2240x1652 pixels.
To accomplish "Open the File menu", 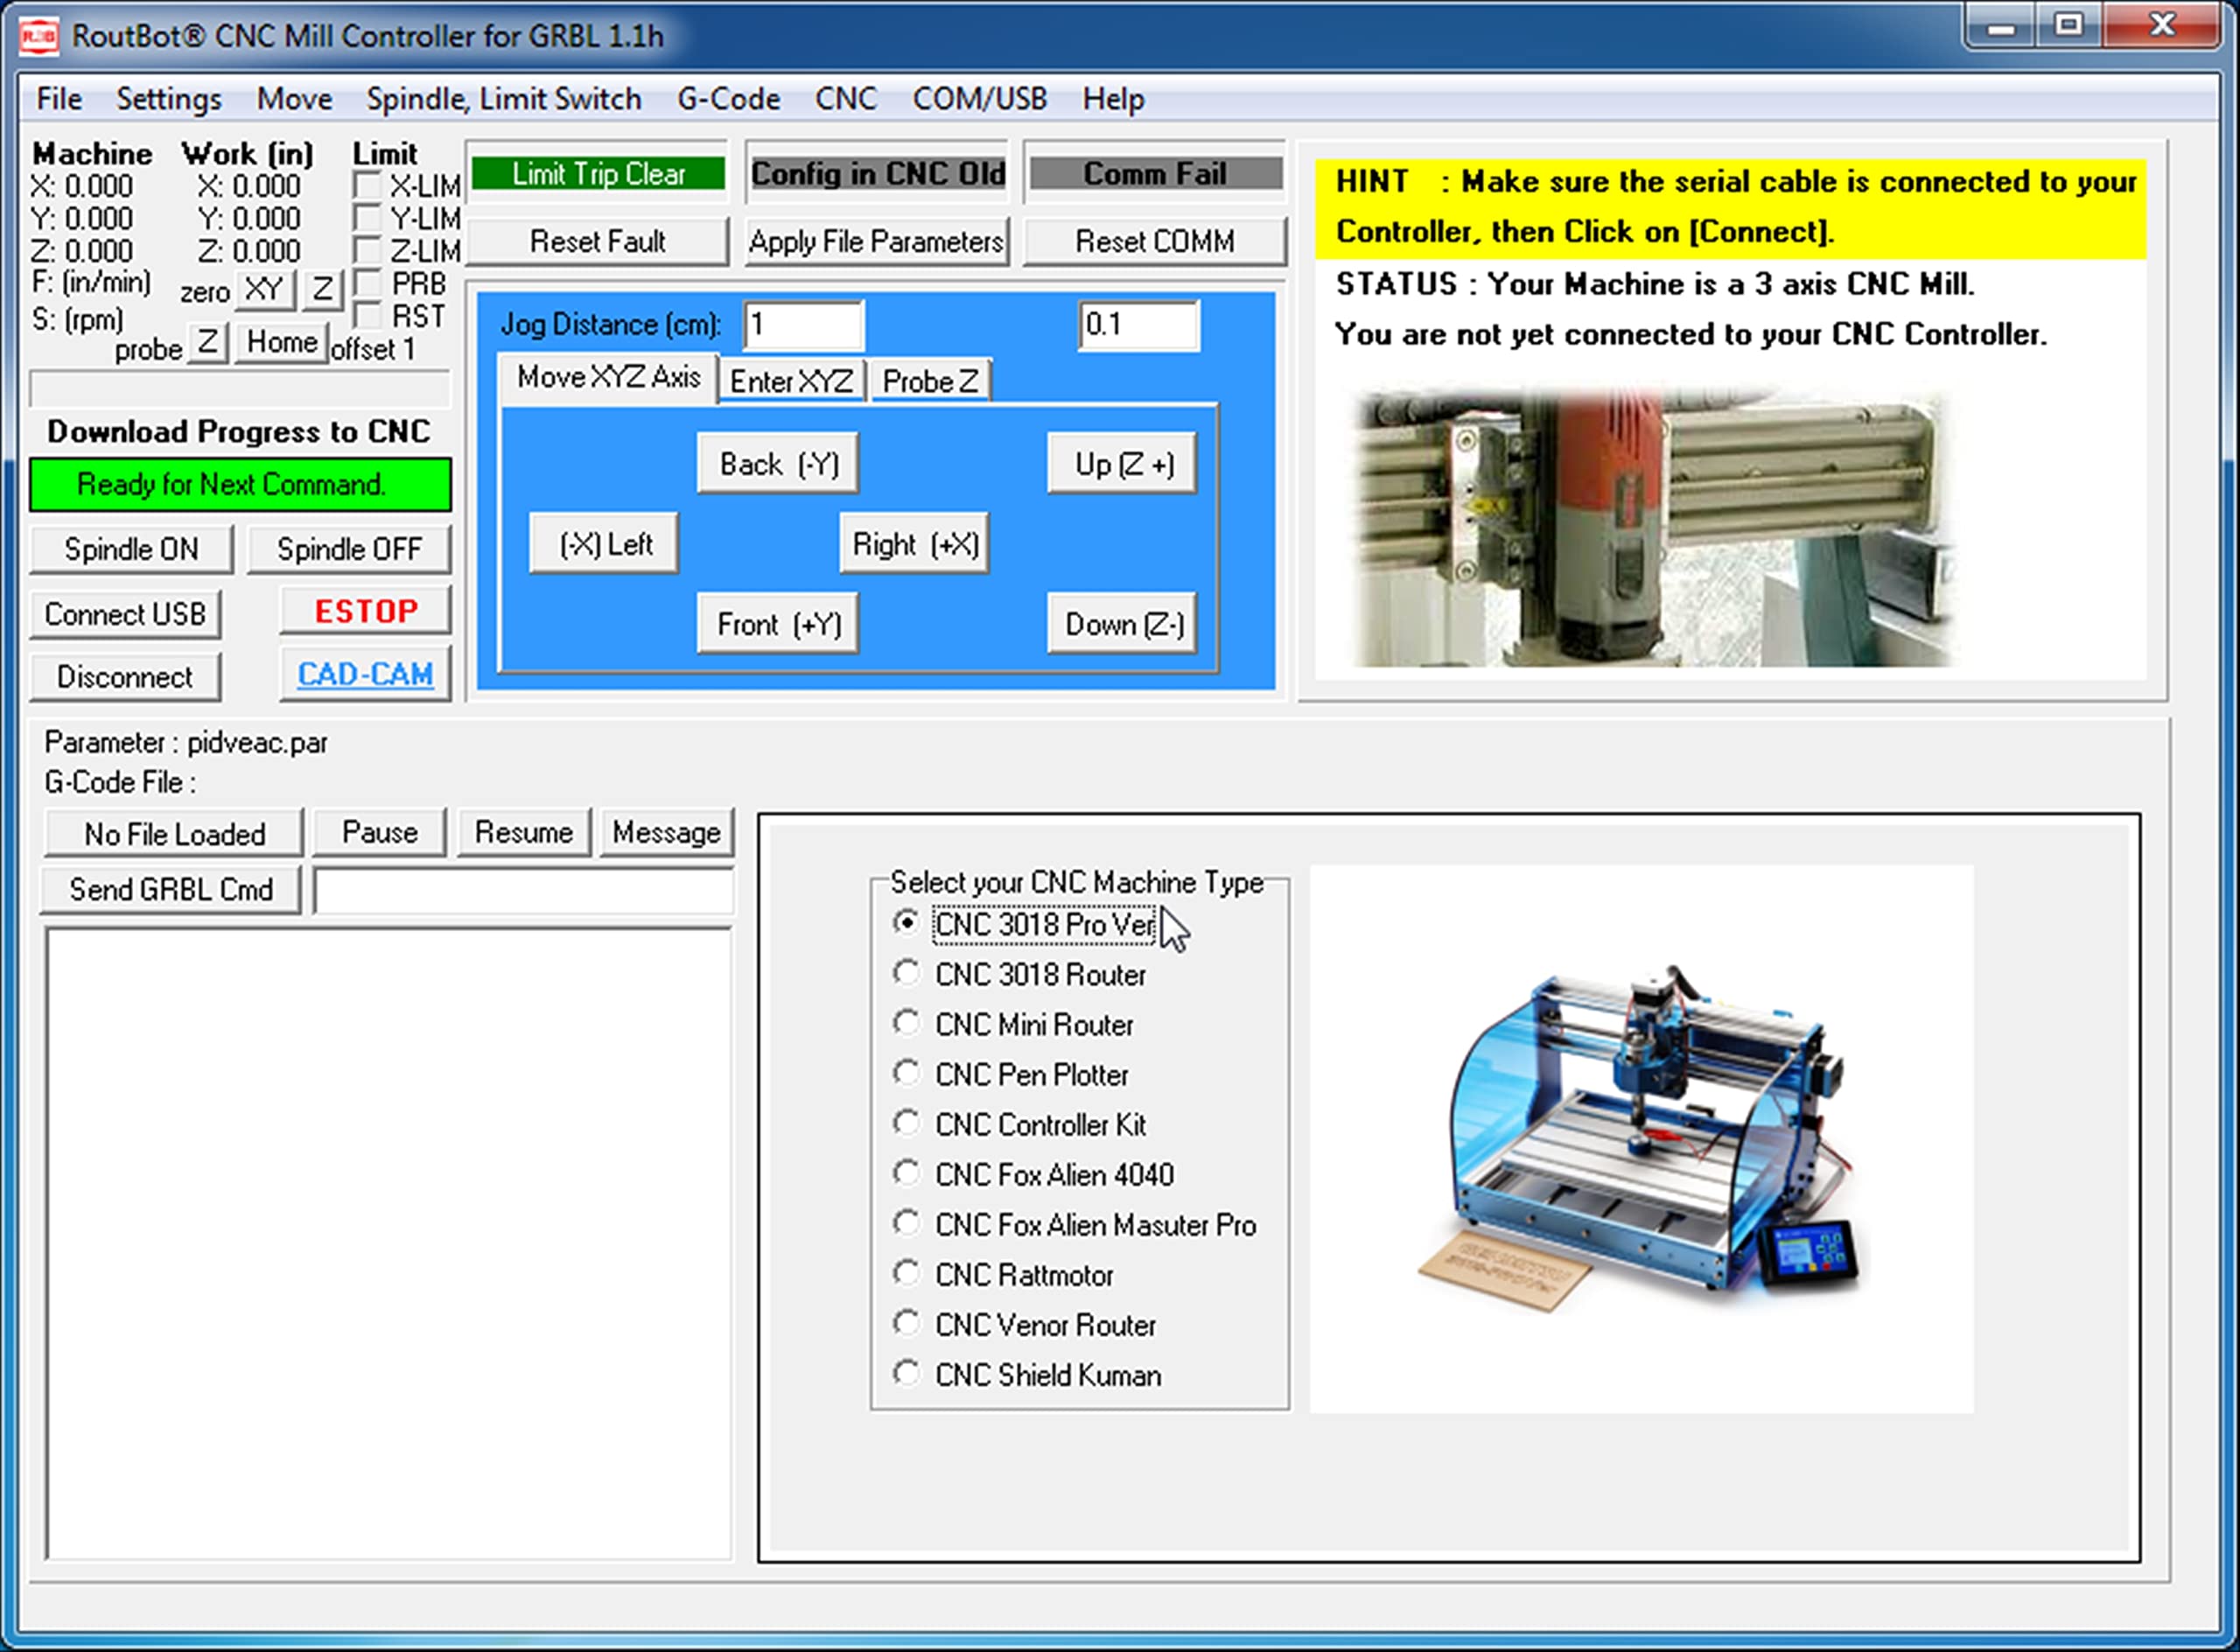I will (59, 99).
